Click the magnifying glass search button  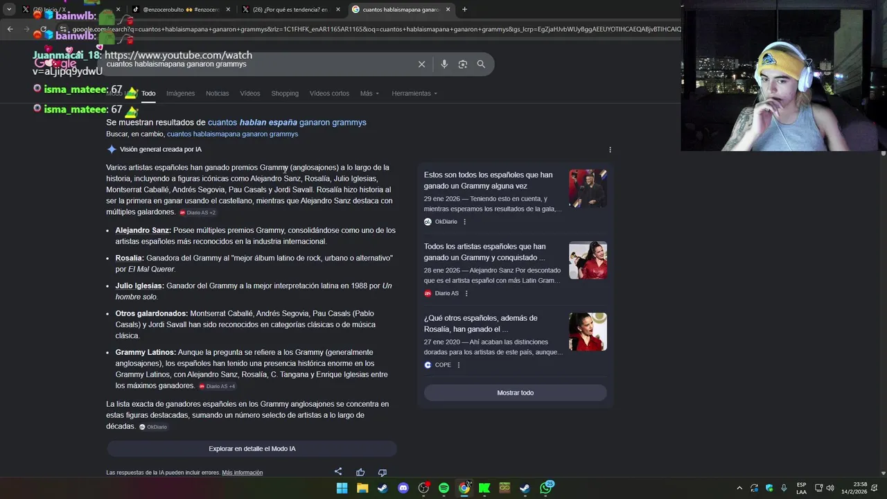481,64
